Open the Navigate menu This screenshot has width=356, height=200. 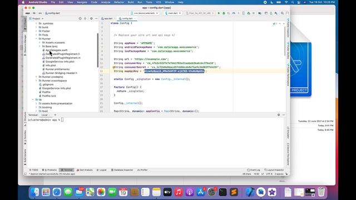[82, 2]
